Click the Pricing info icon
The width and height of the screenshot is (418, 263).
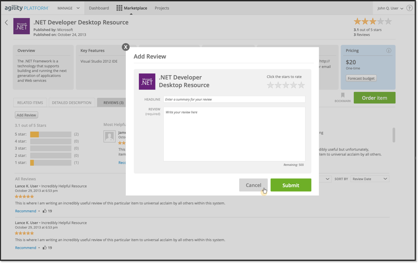click(388, 50)
